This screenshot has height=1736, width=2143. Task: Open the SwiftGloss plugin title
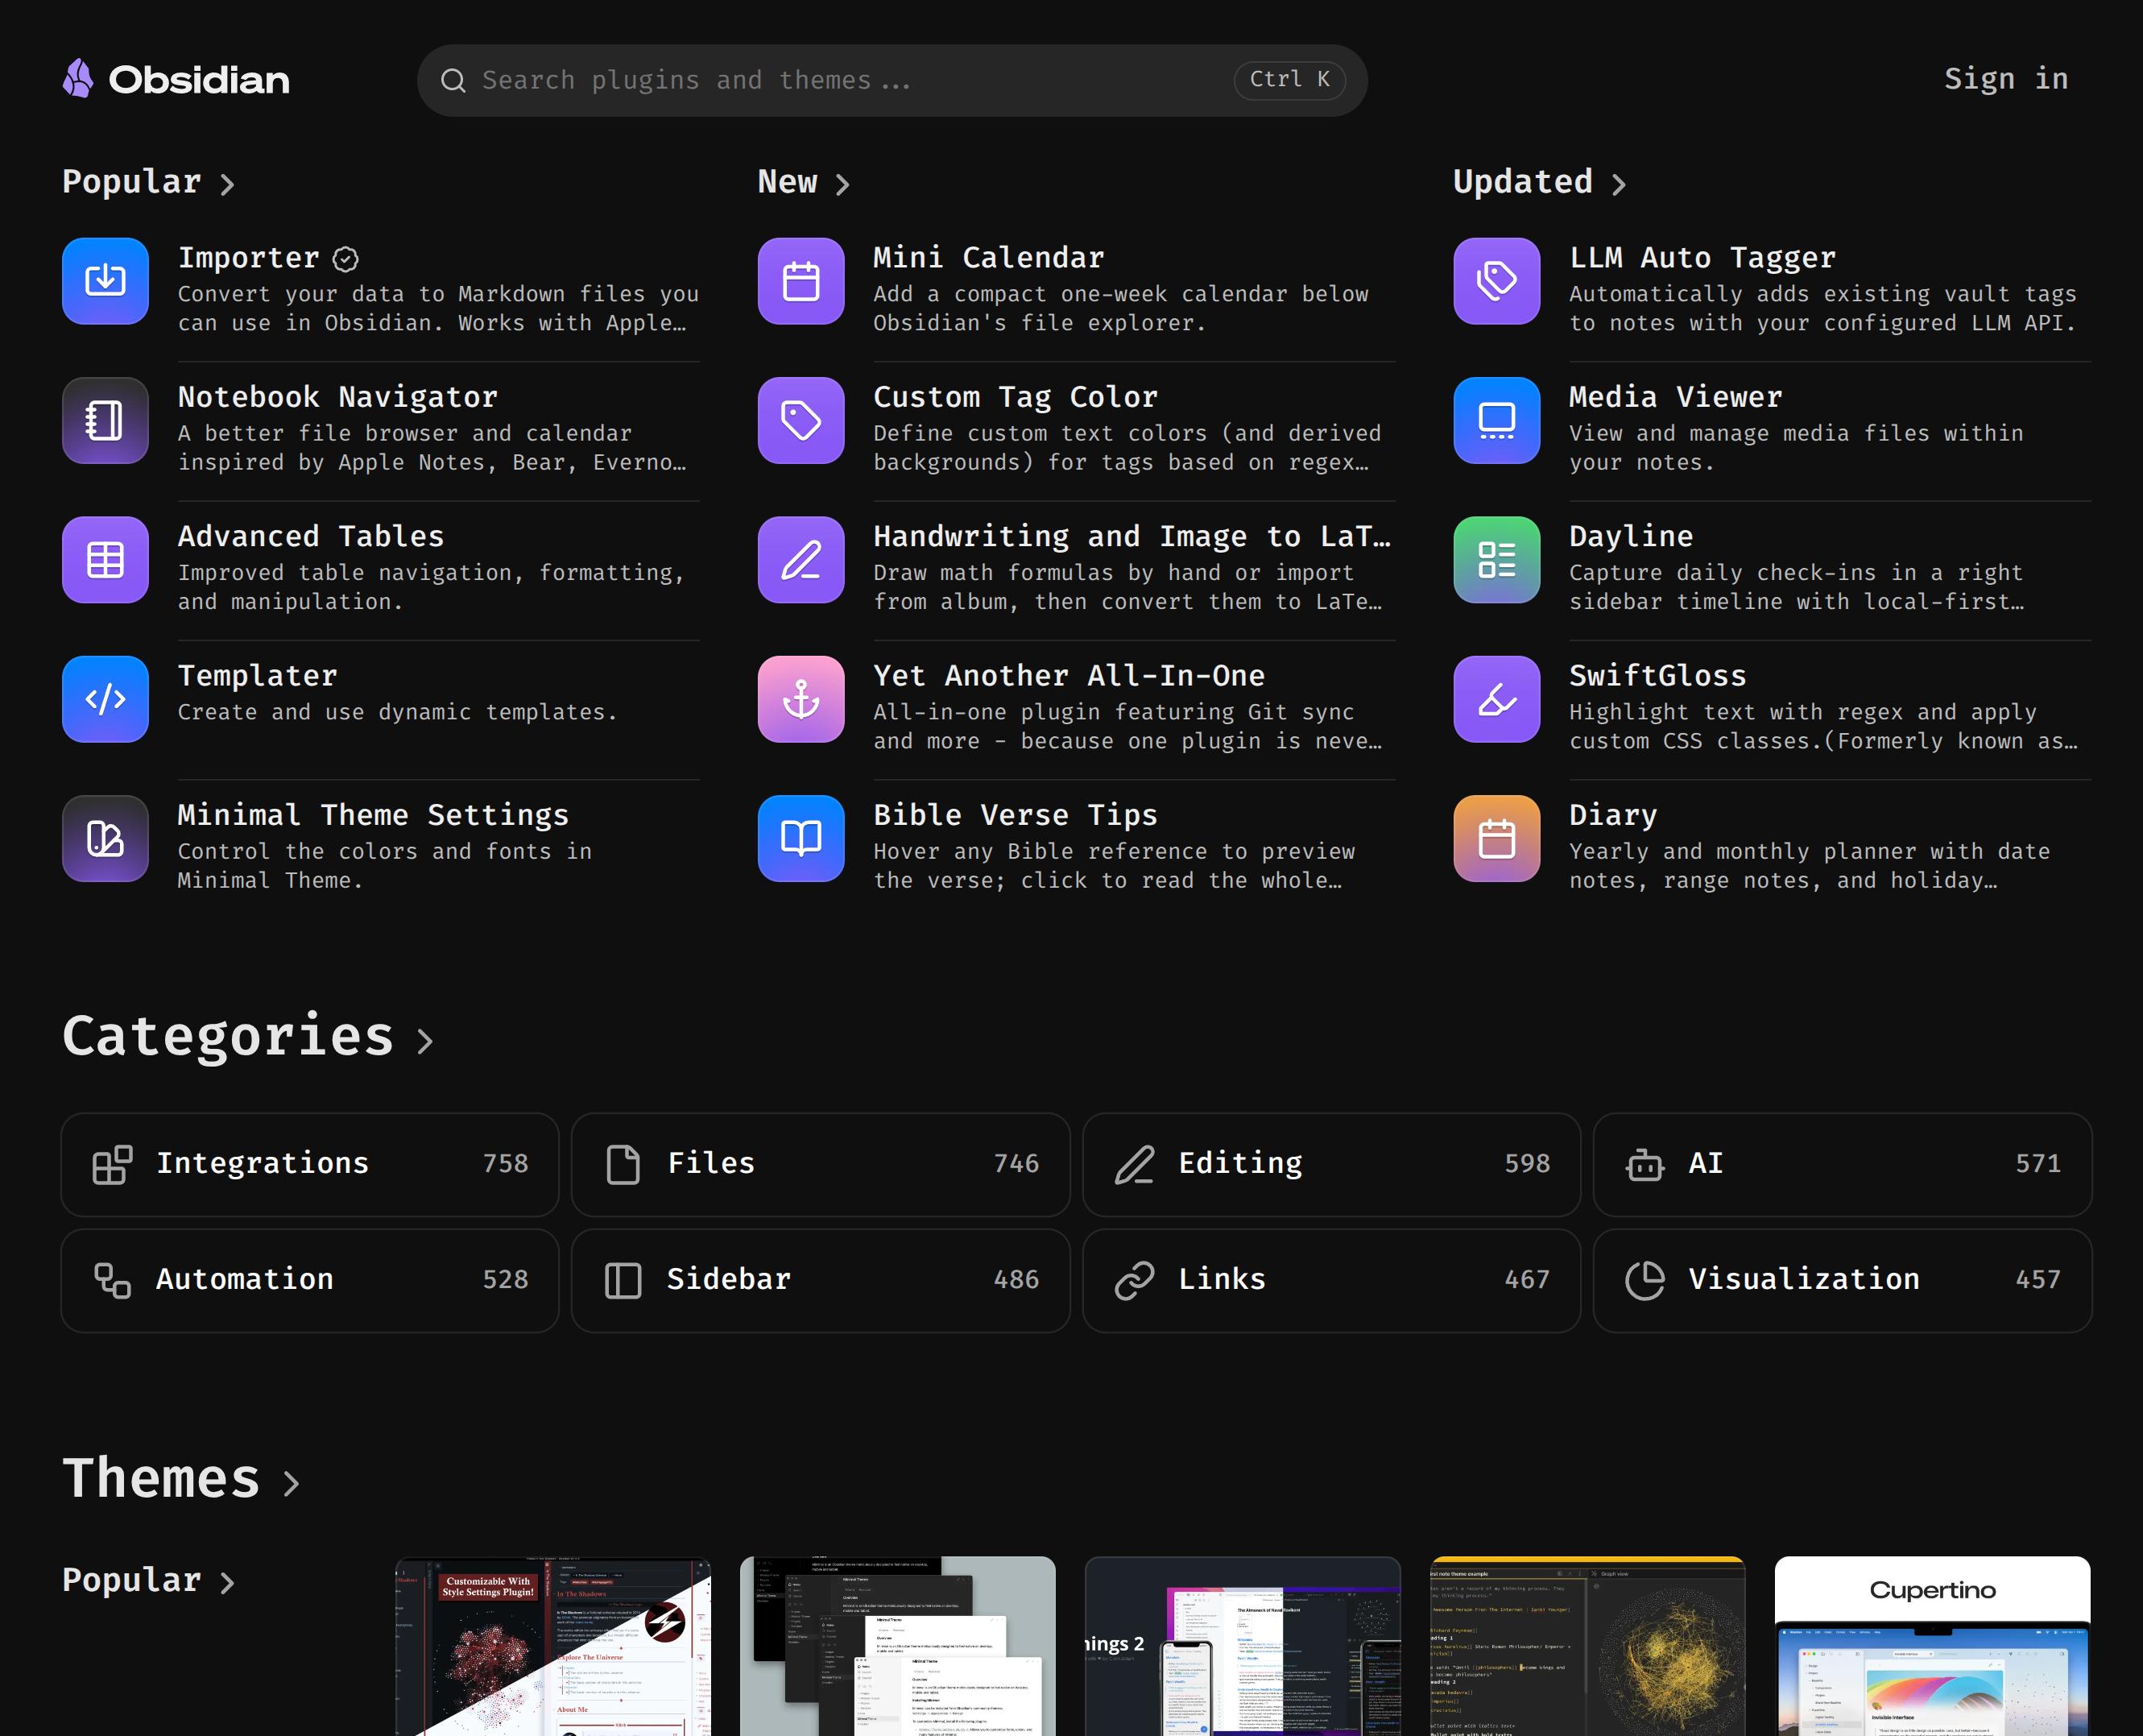pos(1657,676)
